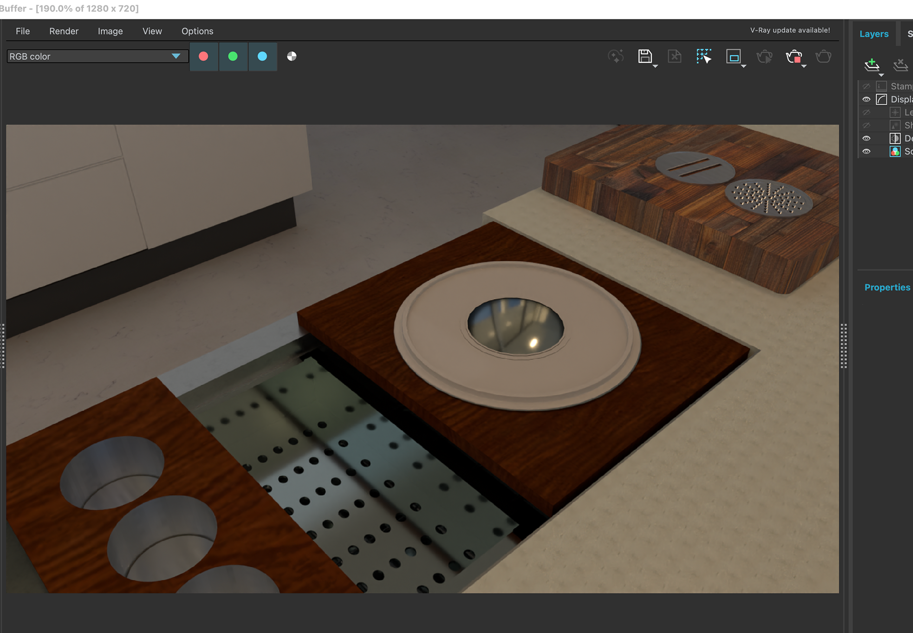The height and width of the screenshot is (633, 913).
Task: Click the frame buffer window icon
Action: pos(734,56)
